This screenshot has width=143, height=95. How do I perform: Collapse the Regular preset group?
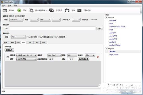106,49
